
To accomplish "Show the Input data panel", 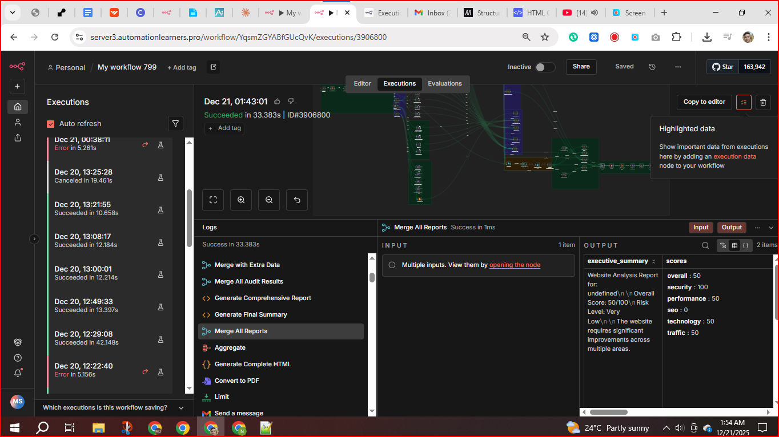I will (701, 227).
